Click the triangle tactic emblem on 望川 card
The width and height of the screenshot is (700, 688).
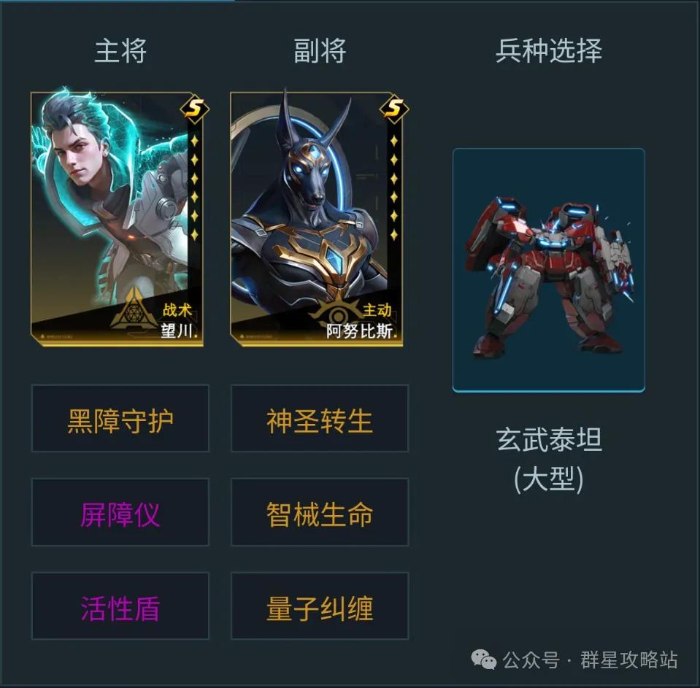[133, 308]
